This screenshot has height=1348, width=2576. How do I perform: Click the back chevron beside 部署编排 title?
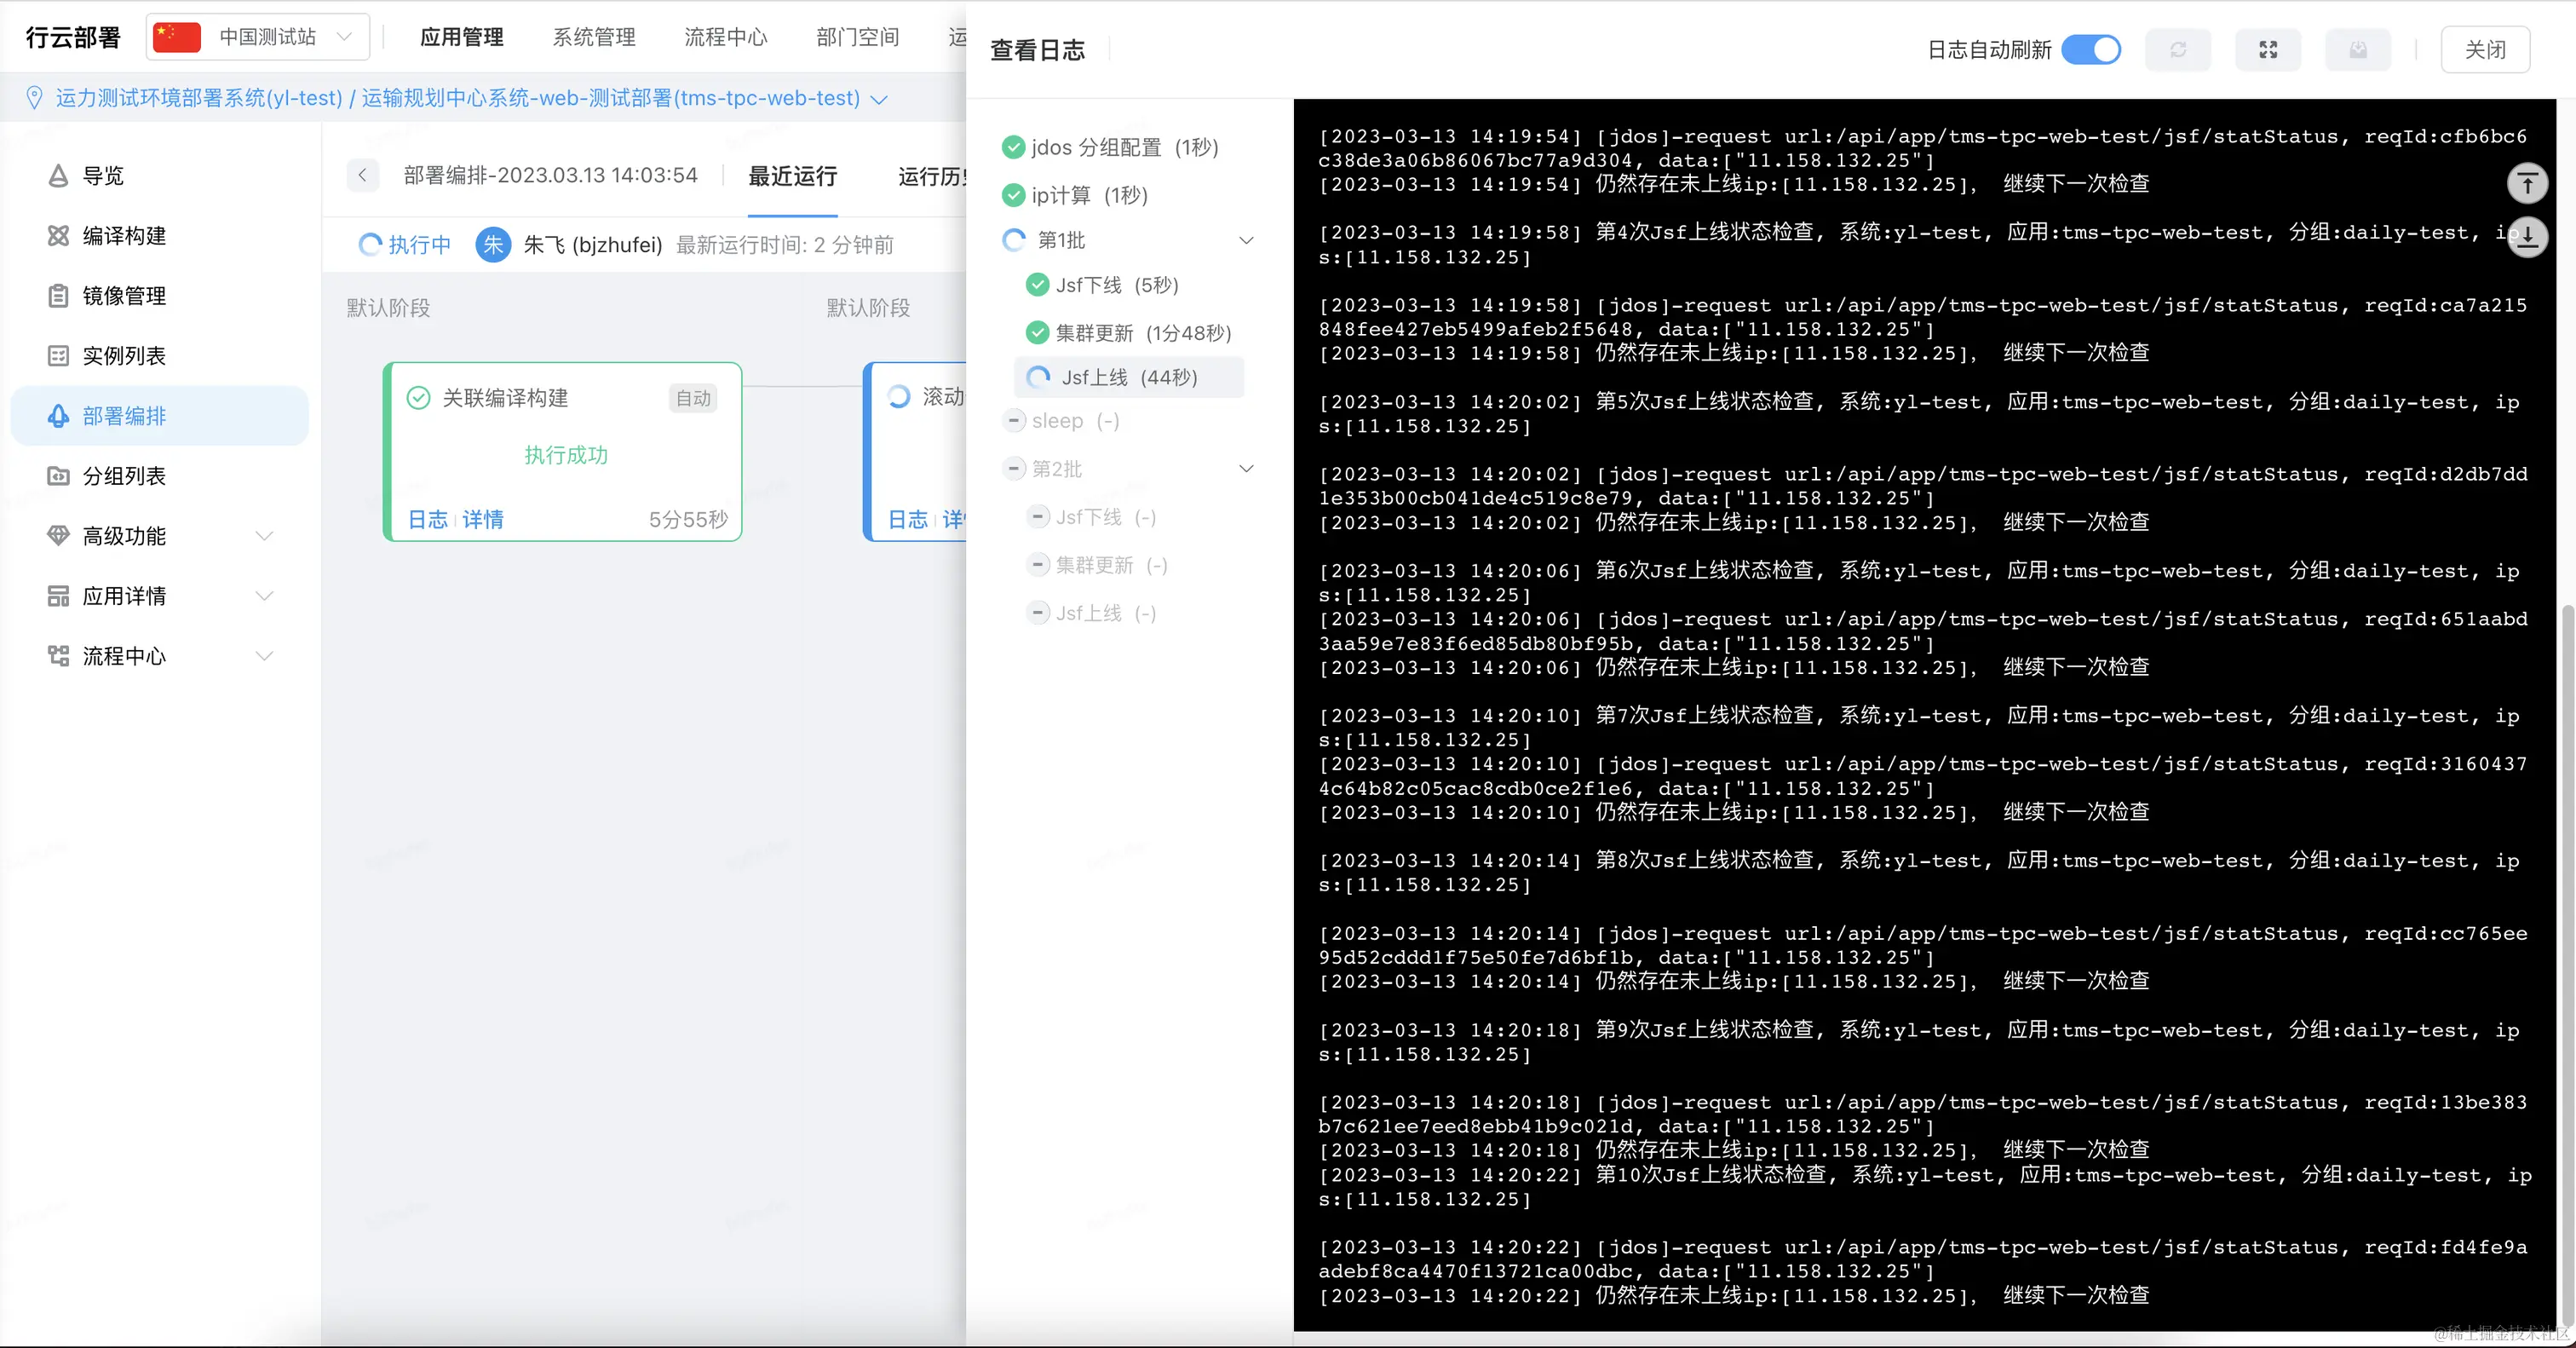coord(363,176)
